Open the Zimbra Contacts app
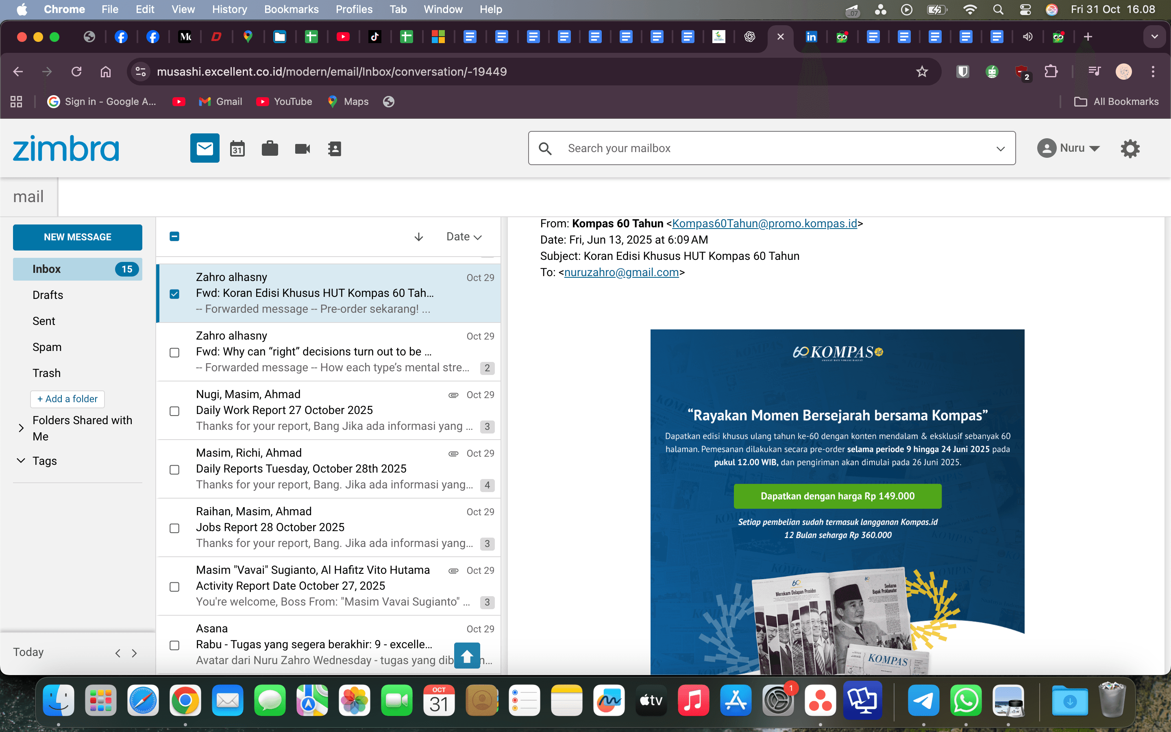The height and width of the screenshot is (732, 1171). [x=334, y=148]
